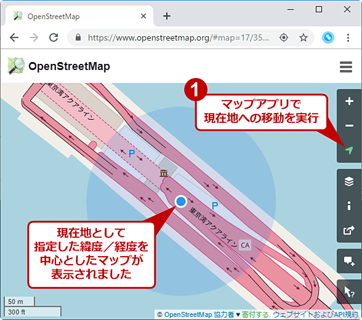This screenshot has height=320, width=362.
Task: Open OpenStreetMap 協力者 copyright link
Action: pyautogui.click(x=199, y=314)
